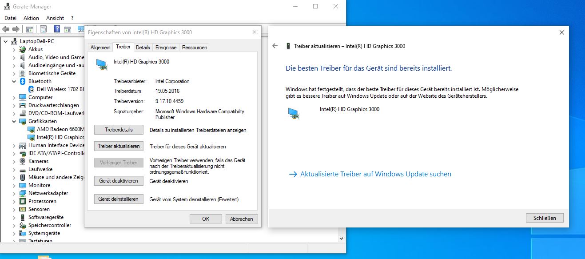
Task: Select the Treiber tab
Action: point(123,47)
